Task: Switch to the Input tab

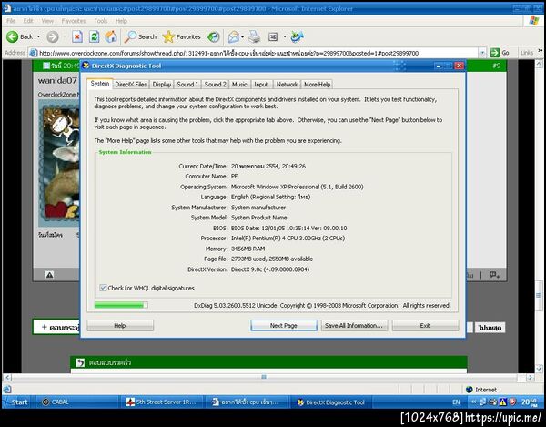Action: tap(261, 85)
